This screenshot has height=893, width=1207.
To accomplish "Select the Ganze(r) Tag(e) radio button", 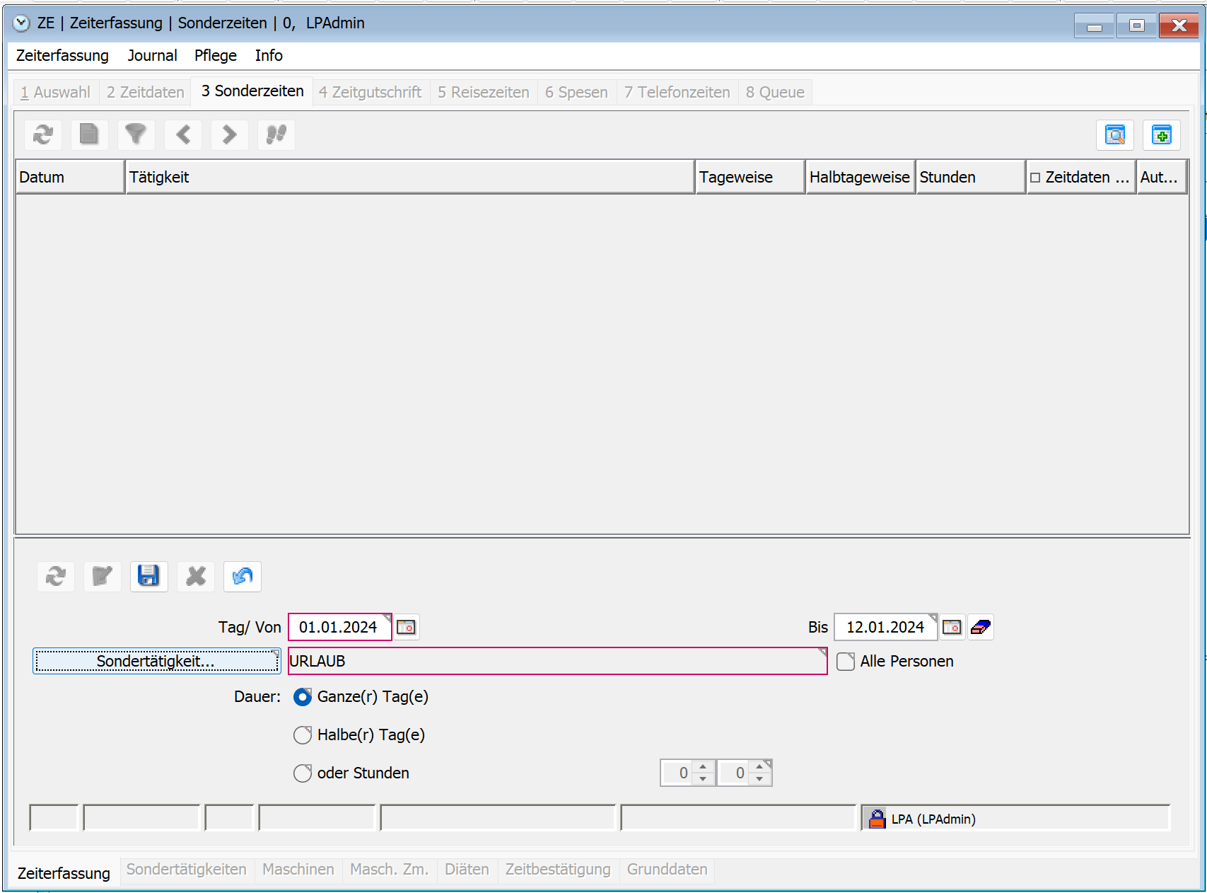I will pyautogui.click(x=303, y=697).
